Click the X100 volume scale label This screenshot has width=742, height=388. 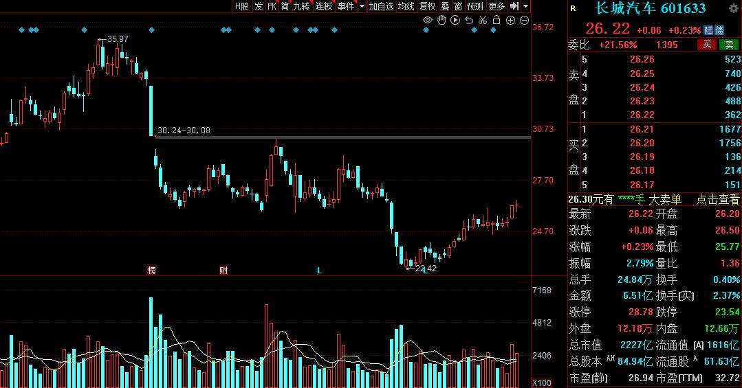(x=542, y=383)
